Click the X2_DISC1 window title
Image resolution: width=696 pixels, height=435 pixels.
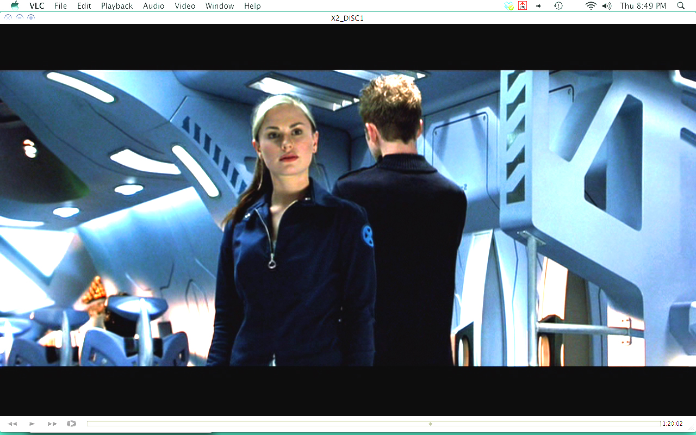coord(347,18)
